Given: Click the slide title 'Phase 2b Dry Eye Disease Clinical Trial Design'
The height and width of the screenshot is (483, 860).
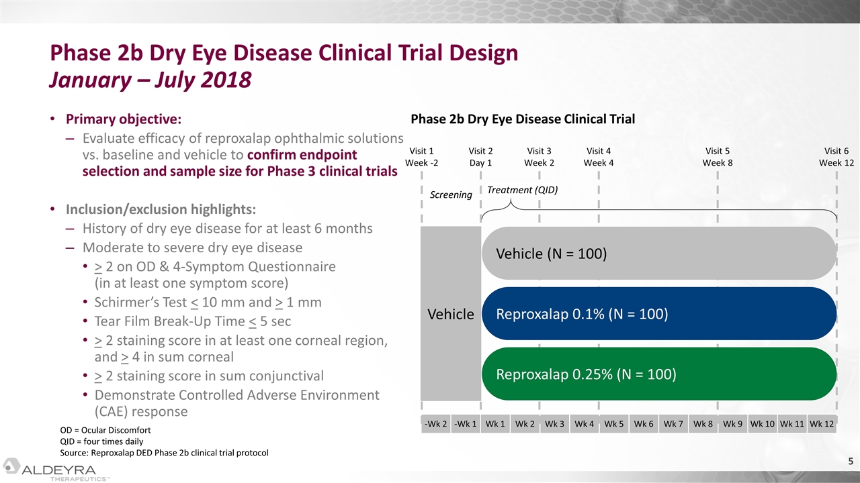Looking at the screenshot, I should point(285,52).
